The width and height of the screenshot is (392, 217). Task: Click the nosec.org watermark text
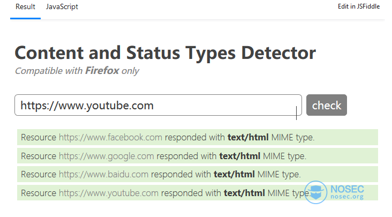347,197
